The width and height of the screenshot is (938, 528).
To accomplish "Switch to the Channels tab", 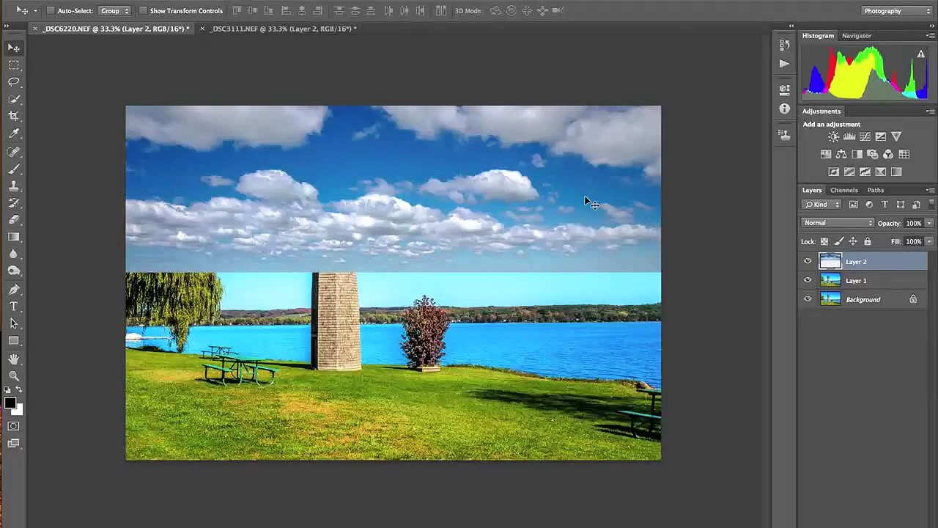I will pos(843,190).
